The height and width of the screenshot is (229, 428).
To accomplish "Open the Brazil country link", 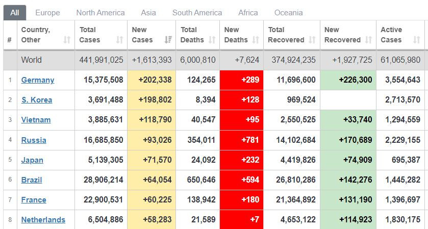I will 32,180.
